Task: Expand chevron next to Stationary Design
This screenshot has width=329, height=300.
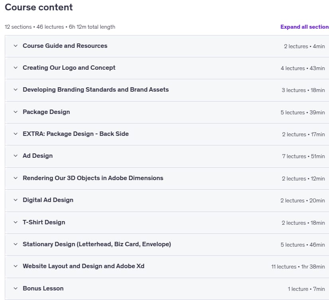Action: pyautogui.click(x=16, y=244)
